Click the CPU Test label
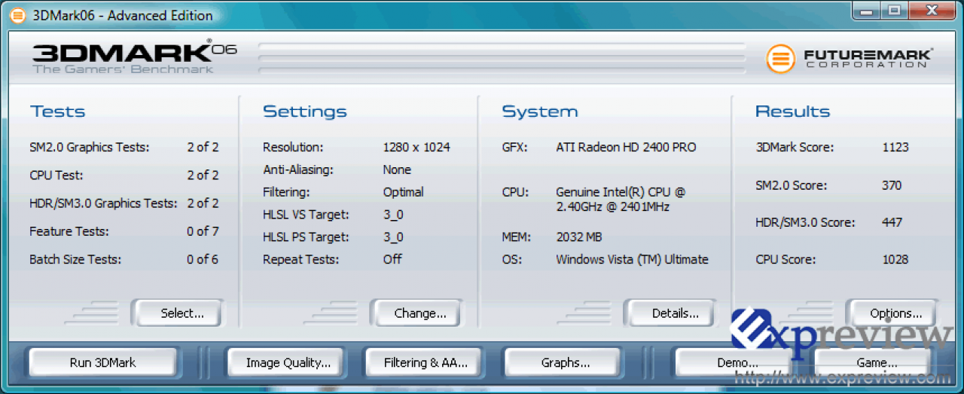Viewport: 964px width, 394px height. 56,176
